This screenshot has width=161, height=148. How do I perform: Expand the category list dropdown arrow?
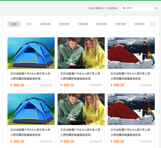[153, 24]
